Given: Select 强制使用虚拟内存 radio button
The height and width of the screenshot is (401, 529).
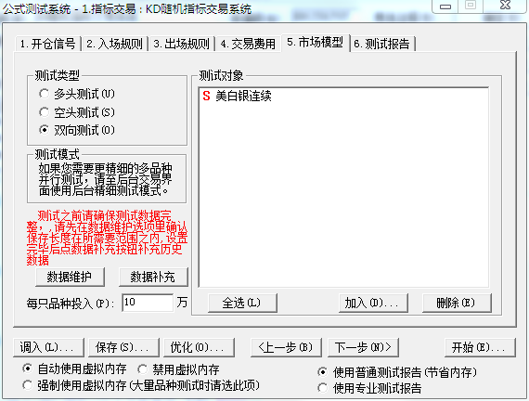Looking at the screenshot, I should coord(140,385).
